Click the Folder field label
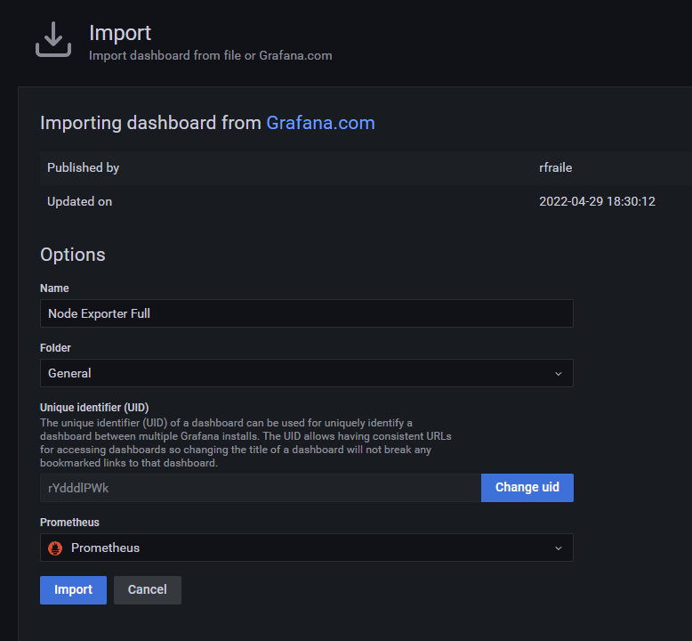The image size is (692, 641). click(x=55, y=348)
